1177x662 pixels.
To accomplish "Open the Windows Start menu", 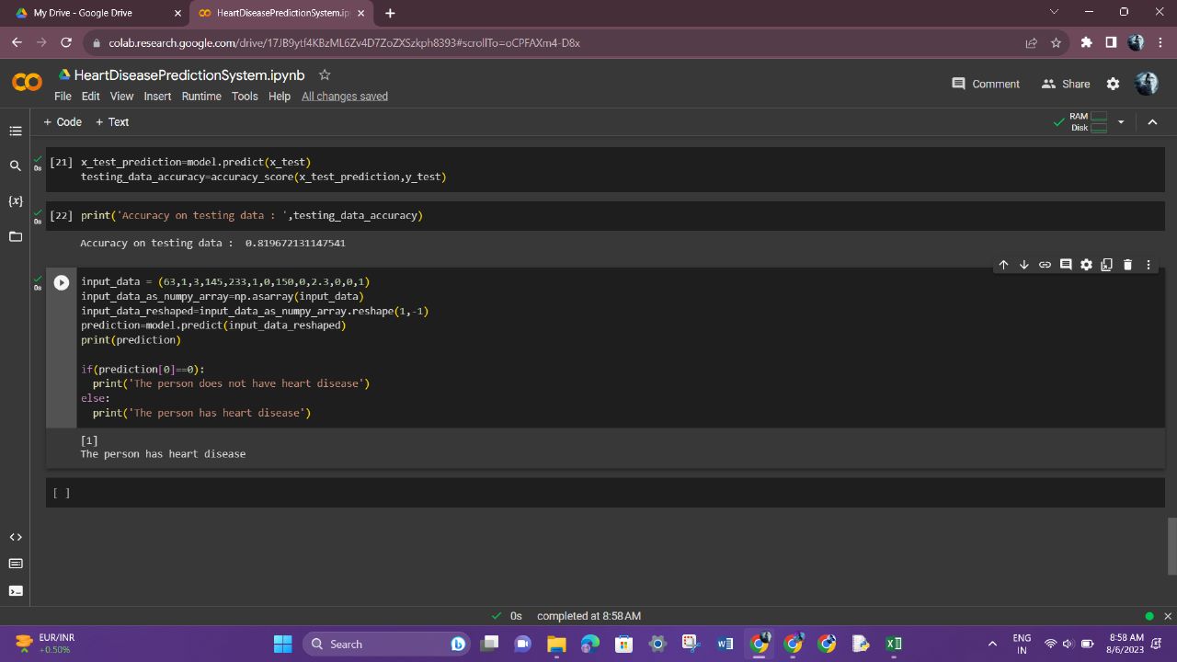I will tap(283, 644).
